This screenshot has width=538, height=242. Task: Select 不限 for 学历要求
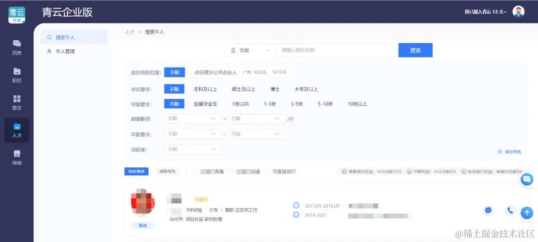[x=174, y=89]
